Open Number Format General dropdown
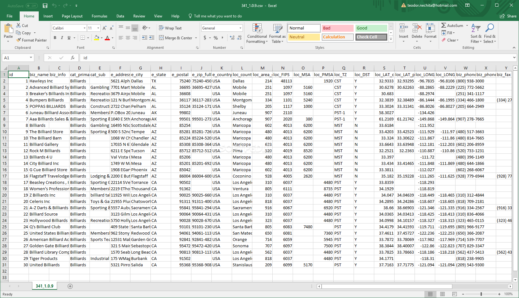 pos(240,28)
